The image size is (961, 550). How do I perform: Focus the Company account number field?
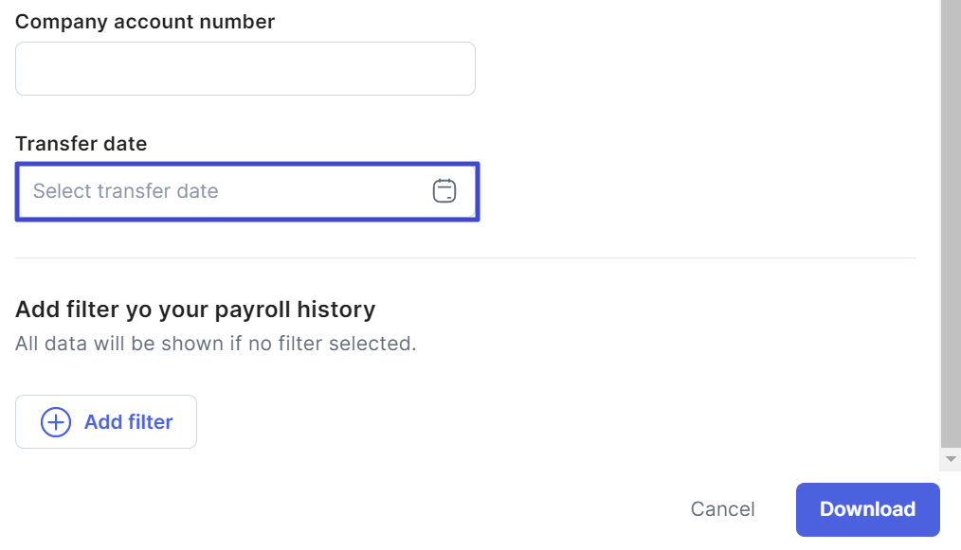click(x=245, y=69)
